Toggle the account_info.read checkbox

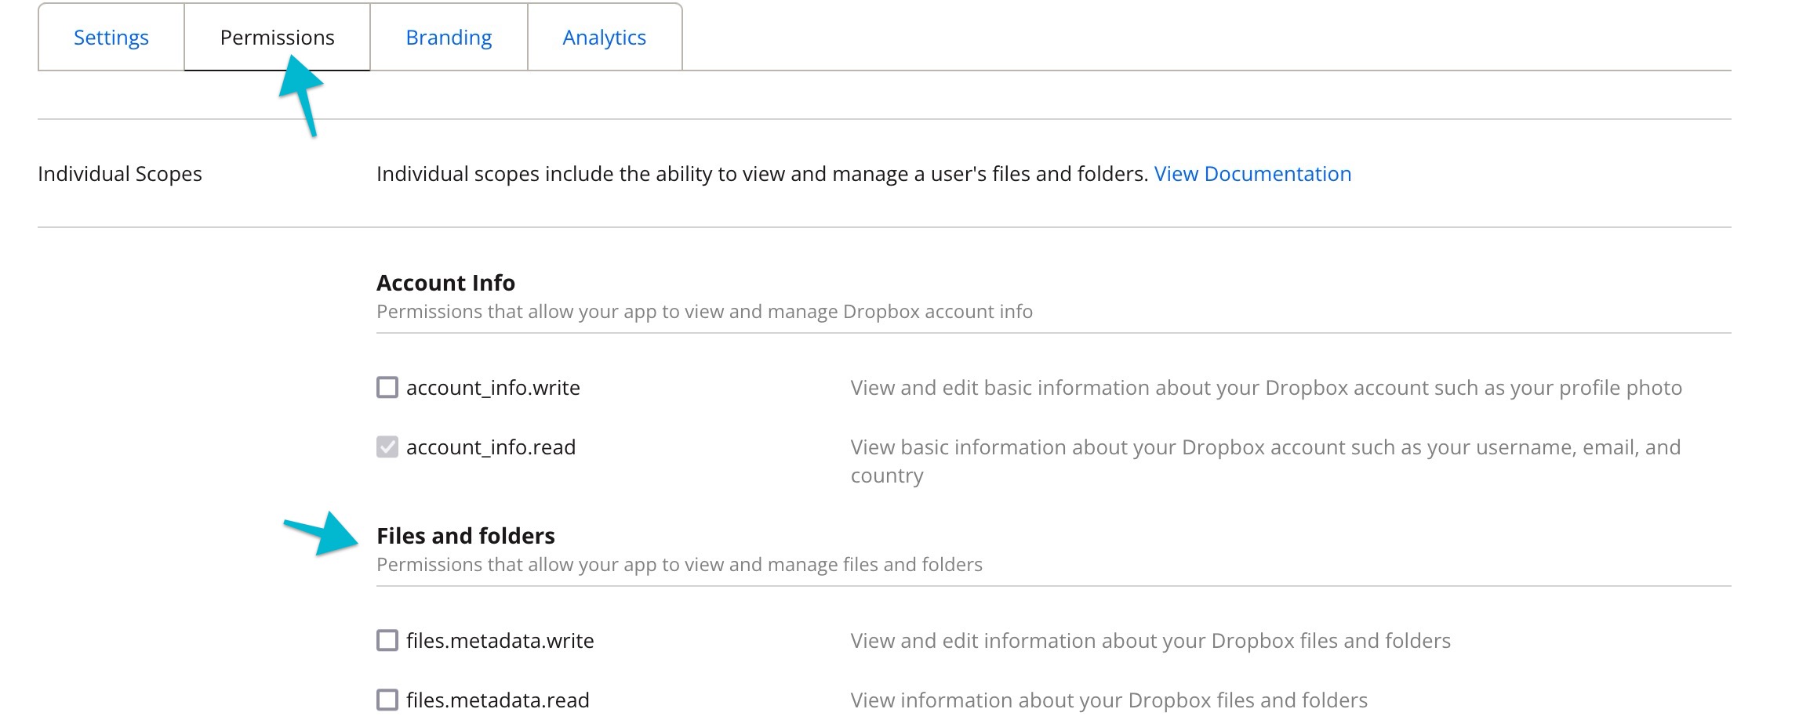[387, 447]
